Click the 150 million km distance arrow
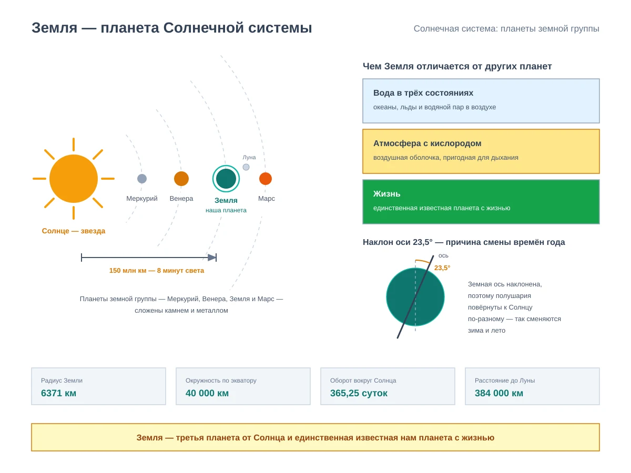631x473 pixels. pos(149,258)
